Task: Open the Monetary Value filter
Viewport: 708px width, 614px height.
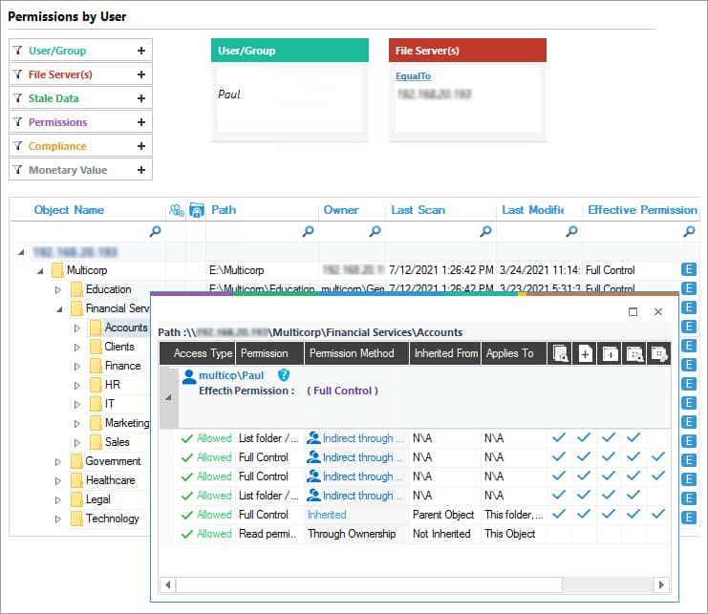Action: pyautogui.click(x=80, y=170)
